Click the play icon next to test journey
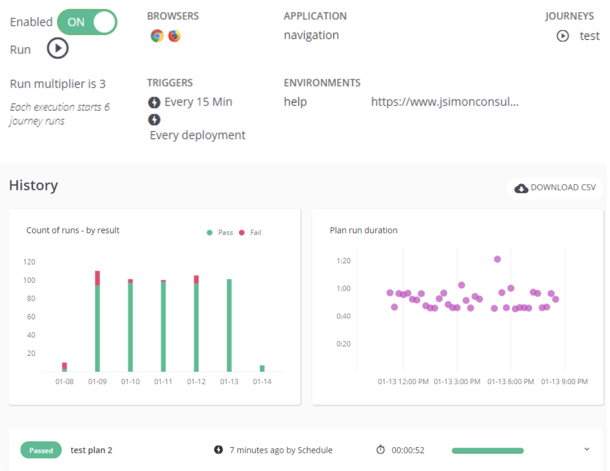 562,36
